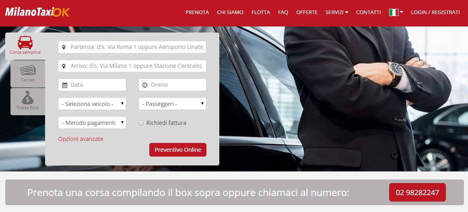Open the Metodo pagamento dropdown

[x=92, y=123]
